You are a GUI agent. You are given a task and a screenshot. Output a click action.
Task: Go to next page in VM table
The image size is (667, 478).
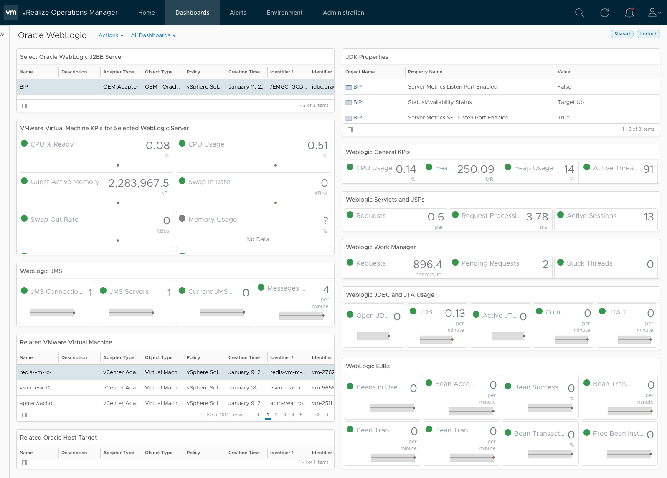(327, 415)
